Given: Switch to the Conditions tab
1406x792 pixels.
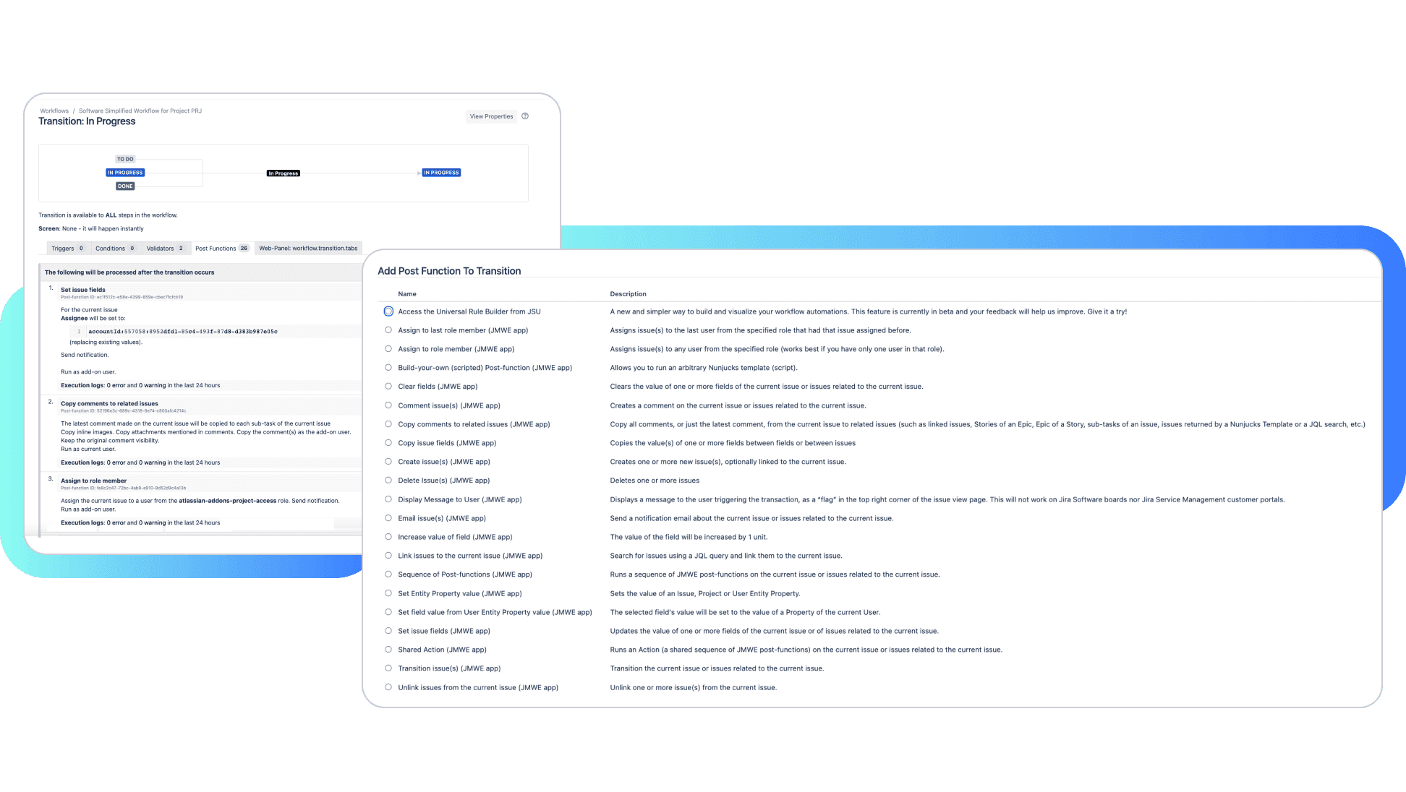Looking at the screenshot, I should pyautogui.click(x=114, y=249).
